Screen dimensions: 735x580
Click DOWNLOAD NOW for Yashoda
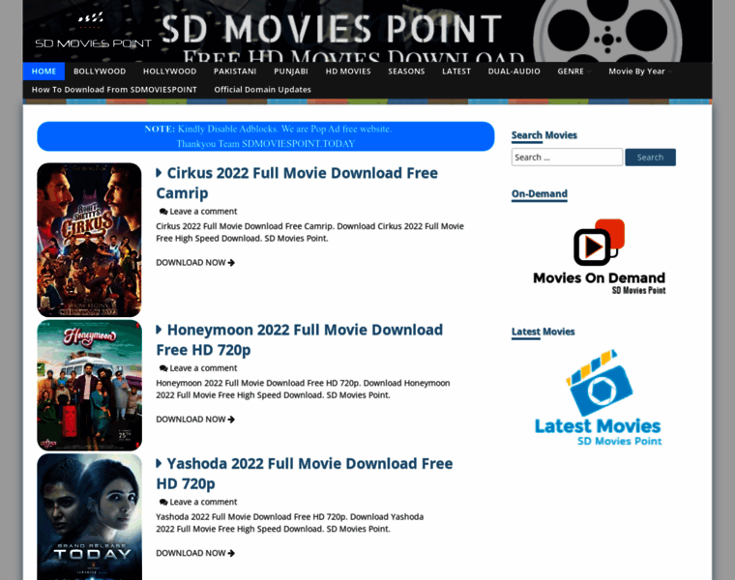[x=191, y=553]
